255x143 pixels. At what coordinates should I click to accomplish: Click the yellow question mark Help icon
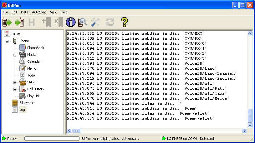coord(125,22)
